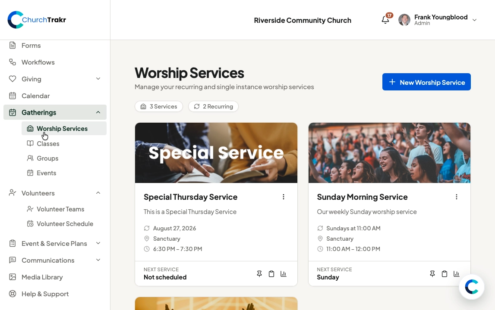
Task: Open Sunday Morning Service three-dot menu
Action: [x=457, y=197]
